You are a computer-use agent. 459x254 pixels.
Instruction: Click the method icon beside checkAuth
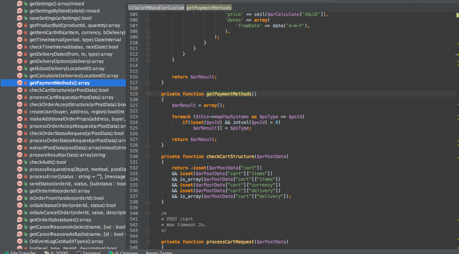[20, 162]
